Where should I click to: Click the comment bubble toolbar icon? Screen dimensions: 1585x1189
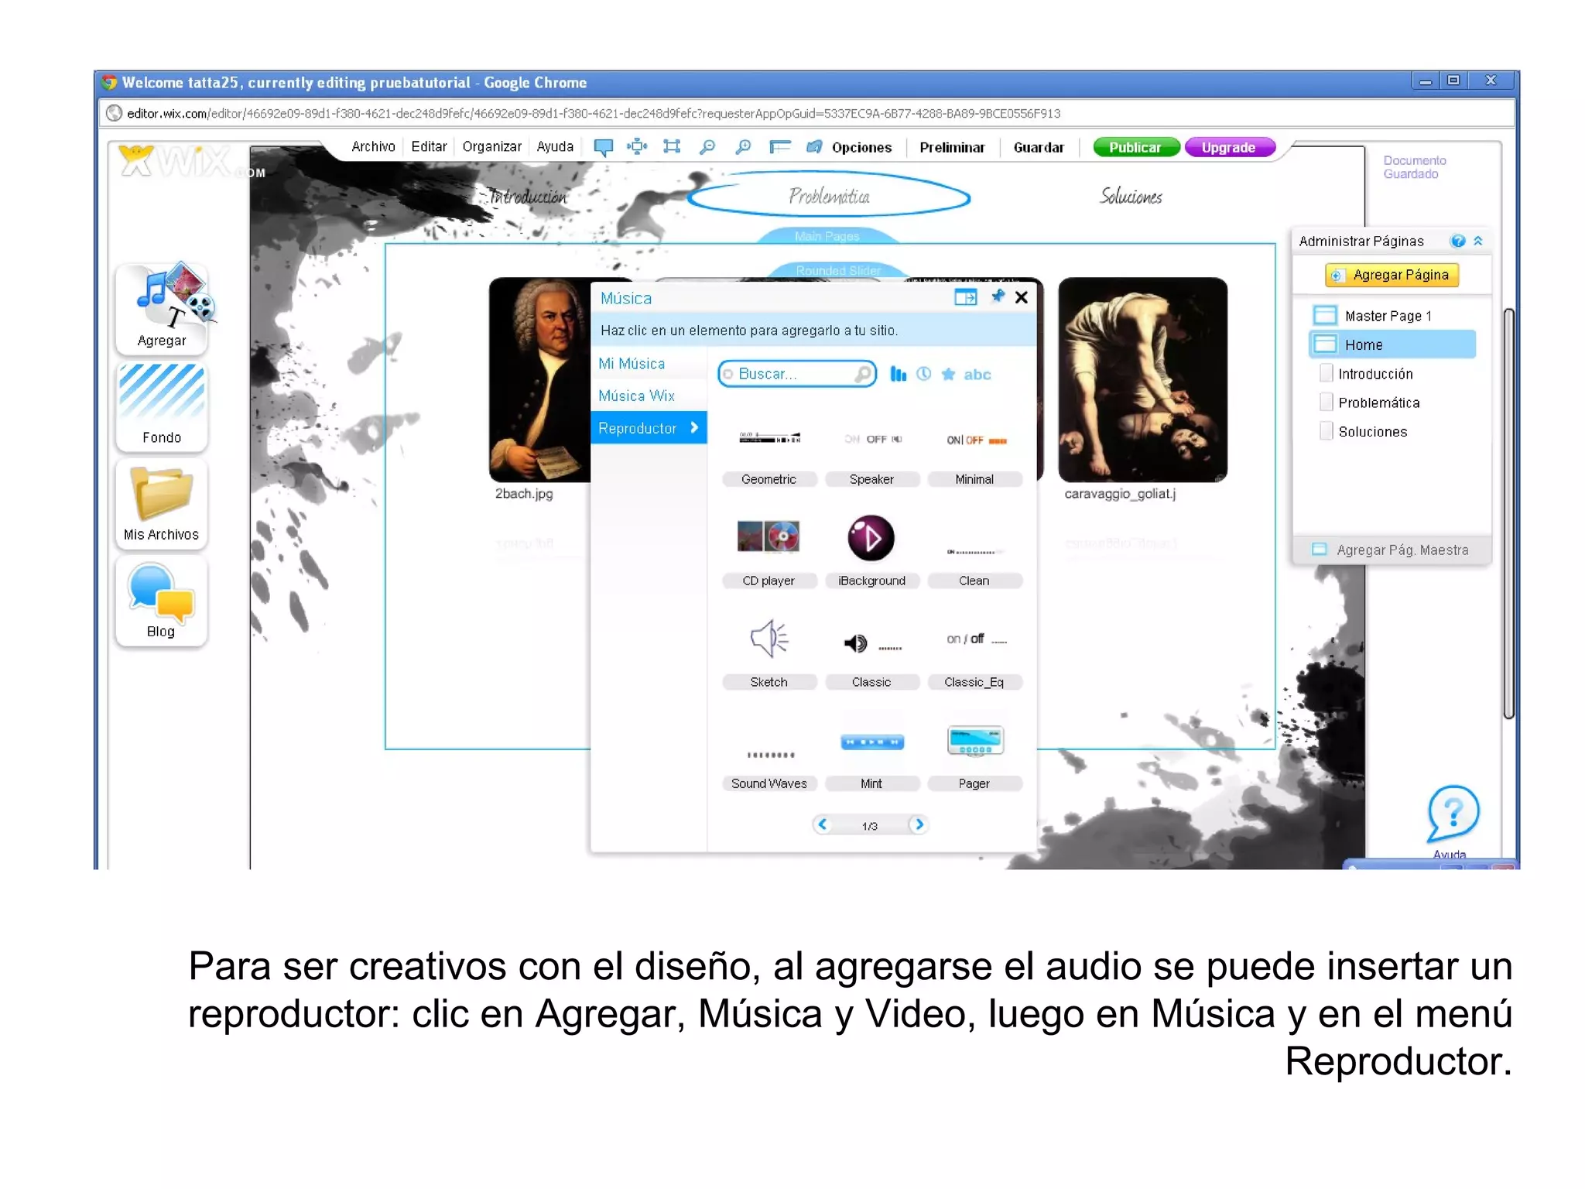tap(603, 147)
